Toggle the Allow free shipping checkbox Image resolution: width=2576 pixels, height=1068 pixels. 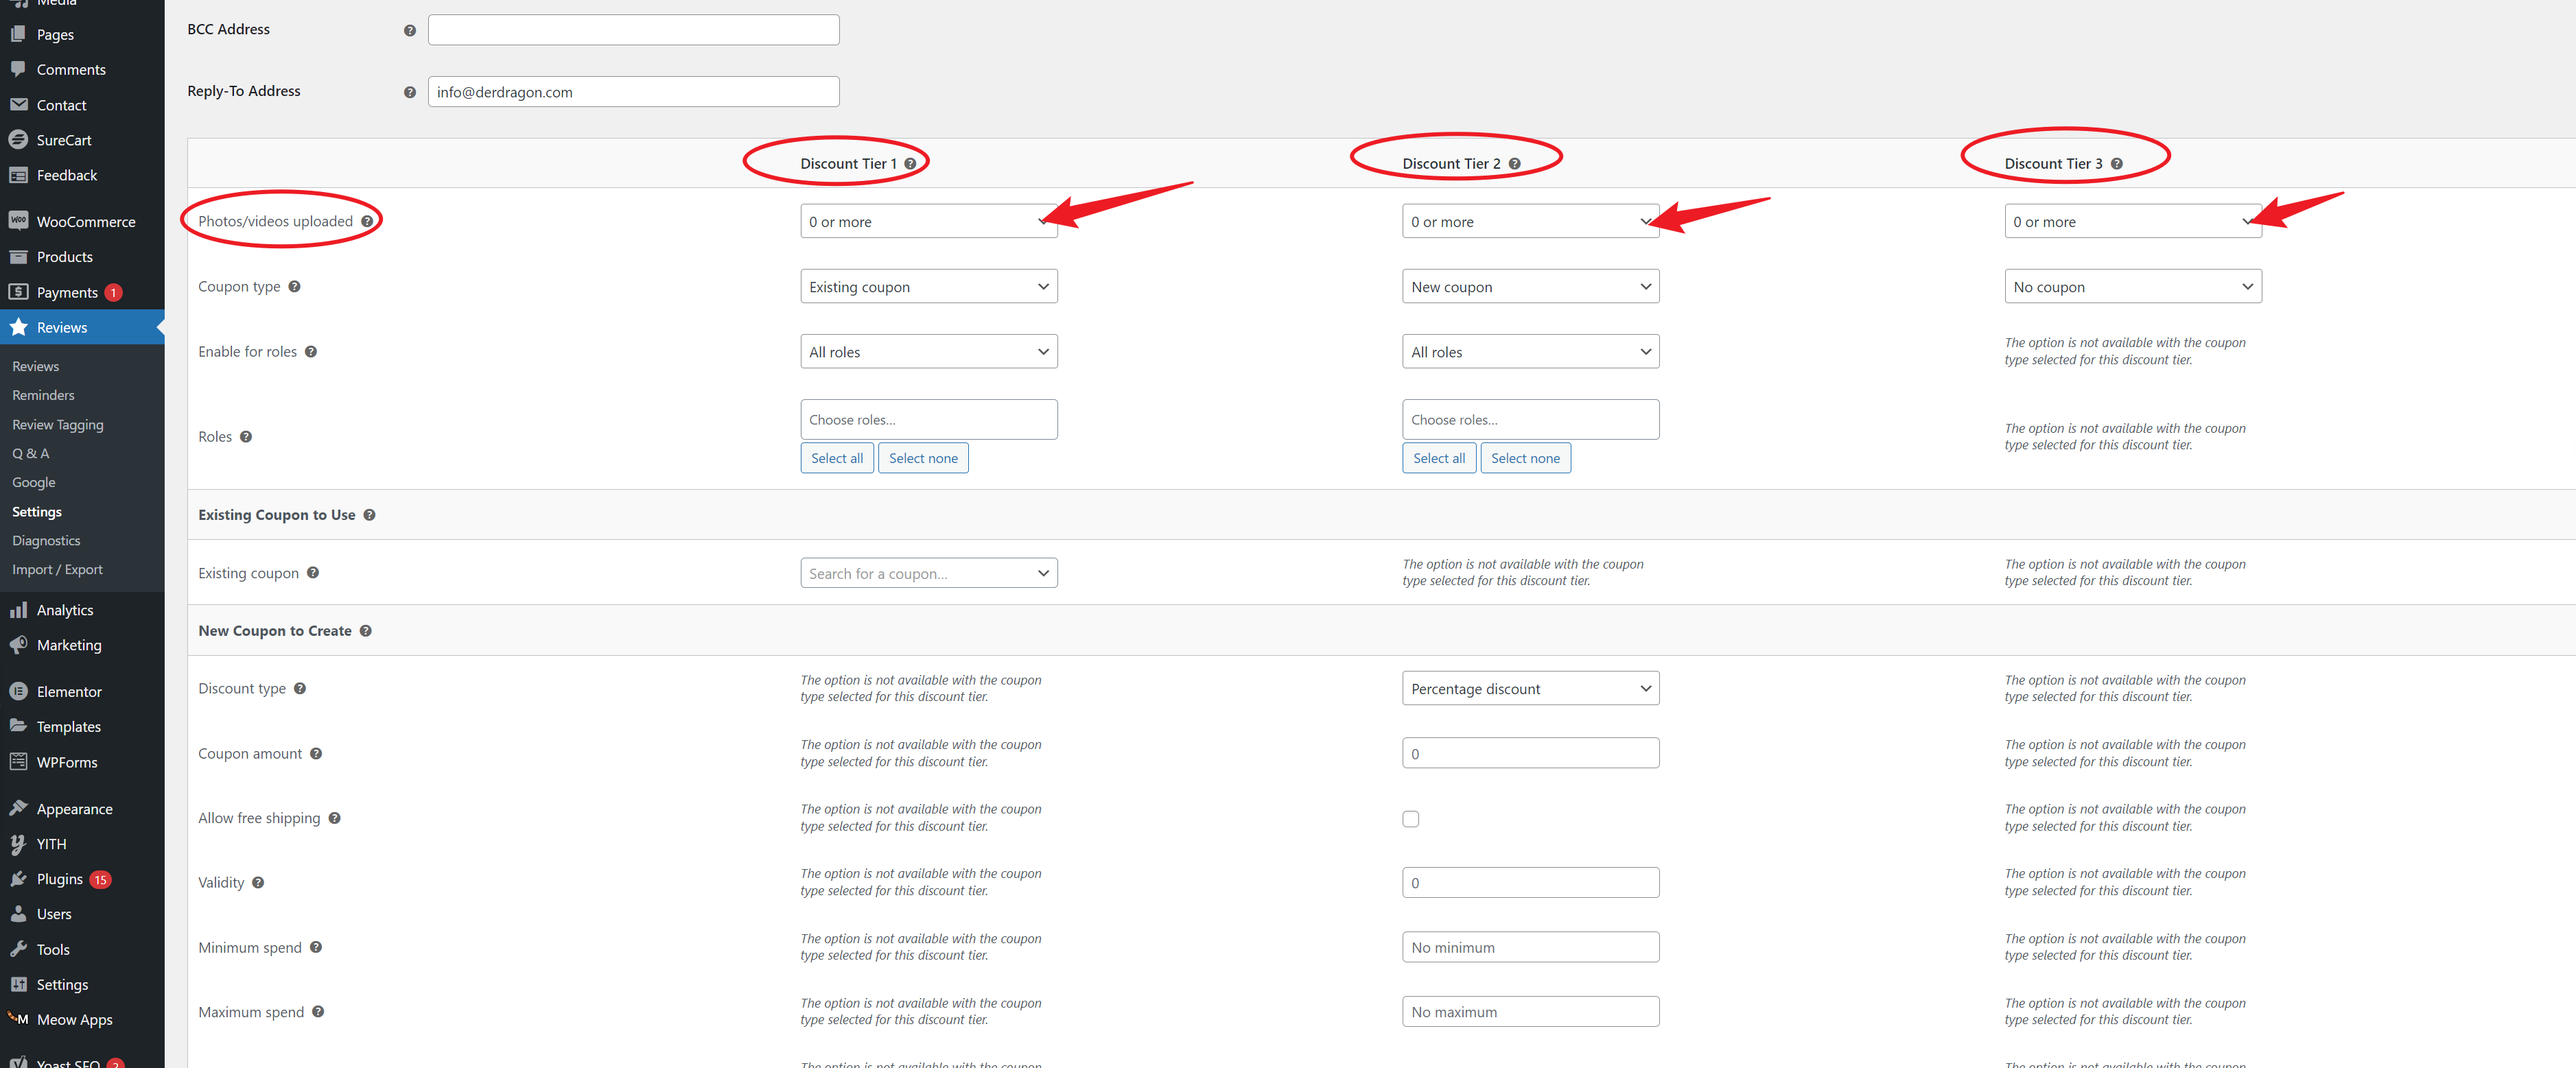tap(1408, 817)
